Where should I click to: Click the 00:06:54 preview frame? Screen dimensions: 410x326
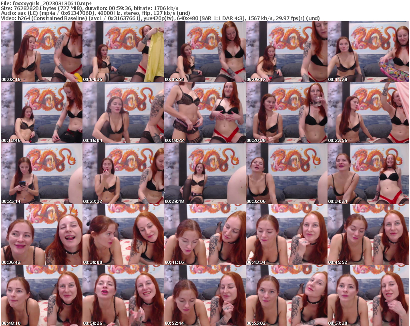coord(204,52)
